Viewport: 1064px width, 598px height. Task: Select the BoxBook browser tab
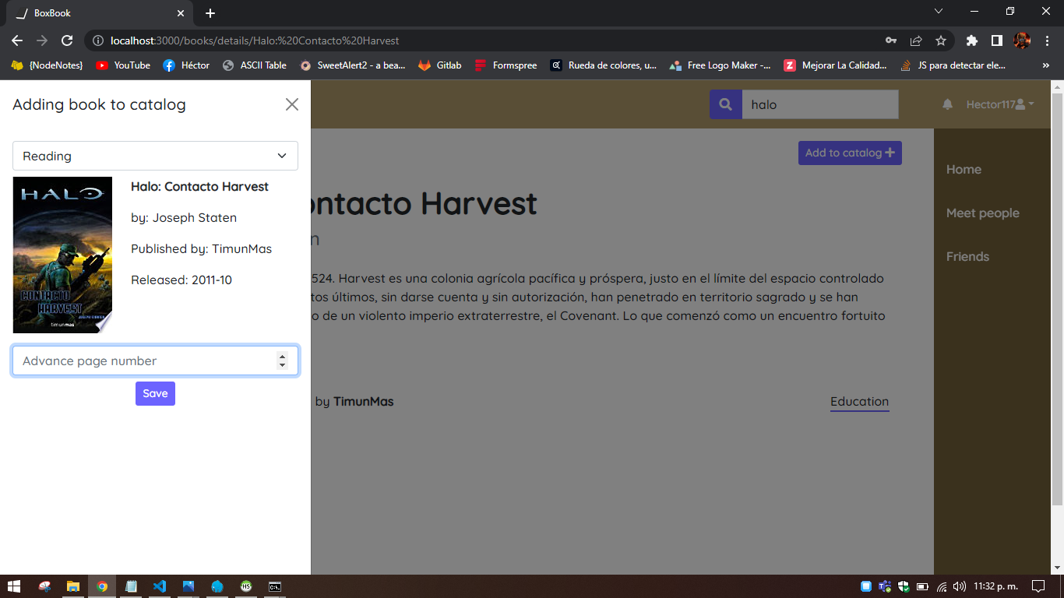(98, 13)
